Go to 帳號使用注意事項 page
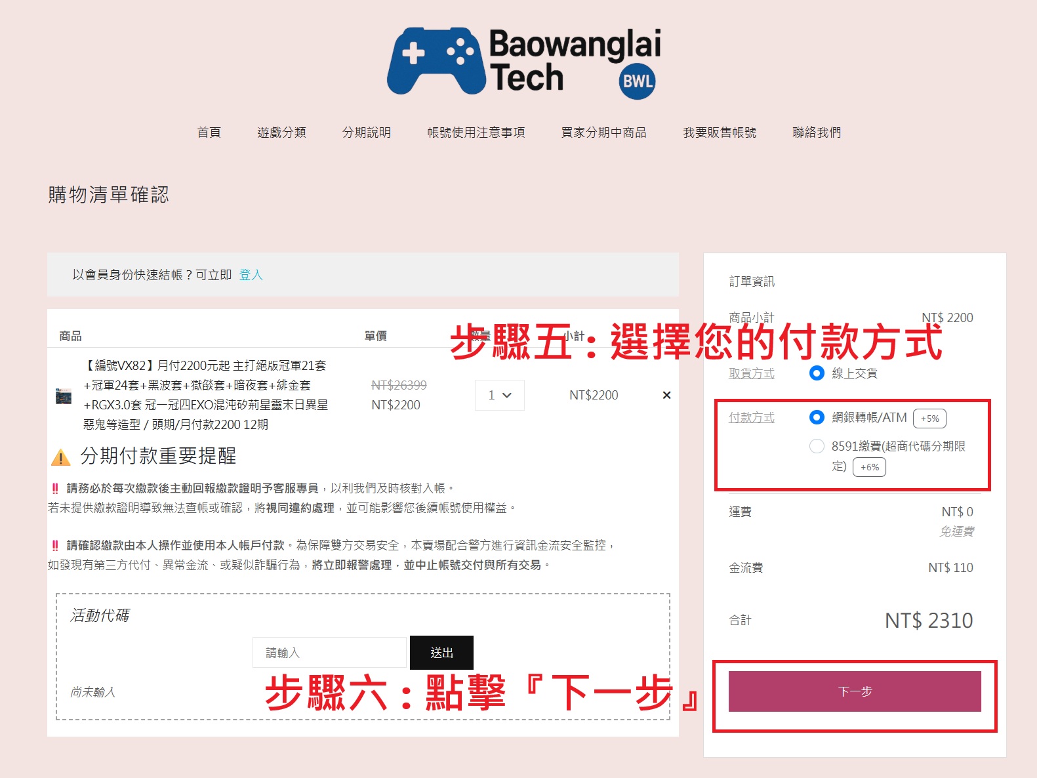Screen dimensions: 1037x778 [x=476, y=133]
